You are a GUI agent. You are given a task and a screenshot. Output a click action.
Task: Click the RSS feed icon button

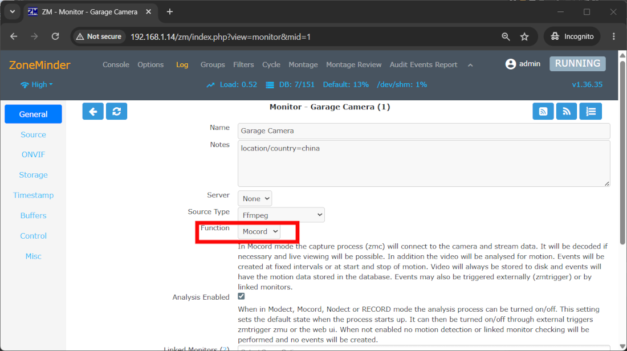[x=566, y=112]
